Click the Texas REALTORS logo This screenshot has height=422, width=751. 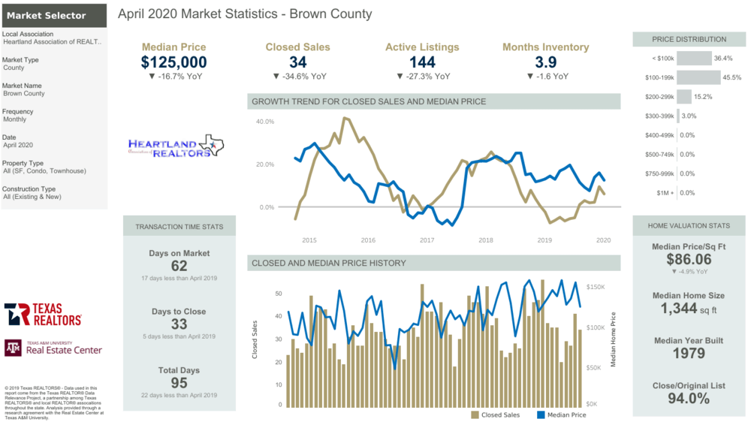(x=43, y=315)
